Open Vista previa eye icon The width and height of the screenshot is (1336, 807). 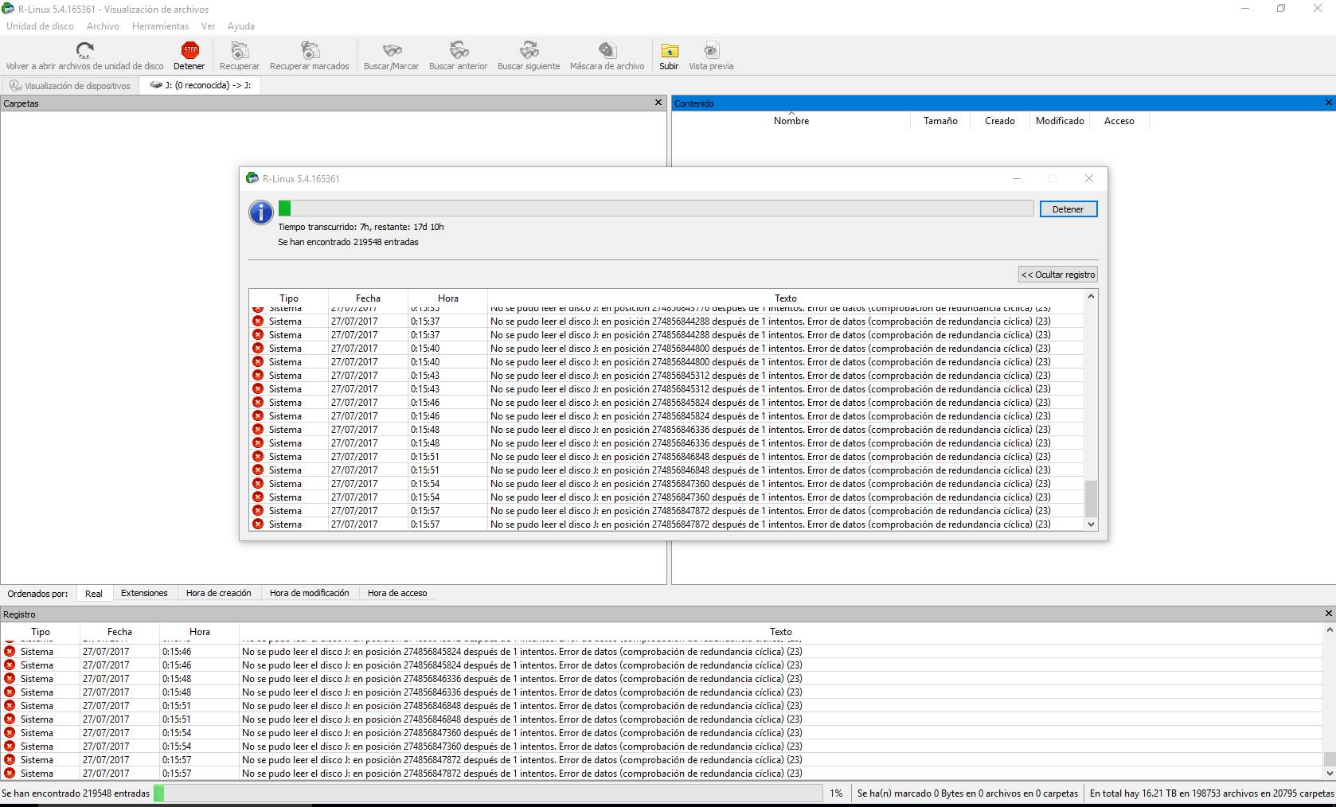[711, 51]
